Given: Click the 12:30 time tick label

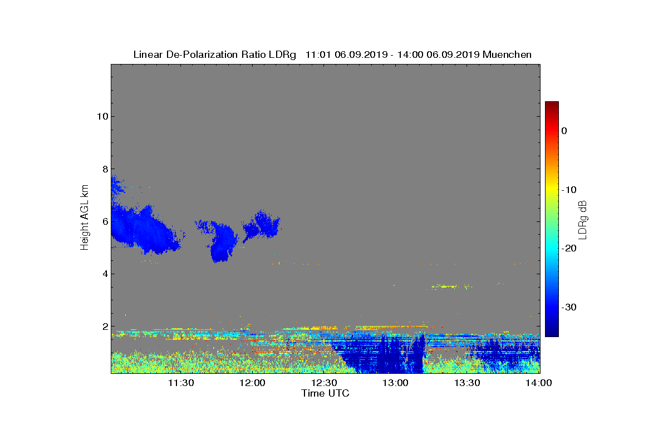Looking at the screenshot, I should tap(325, 383).
